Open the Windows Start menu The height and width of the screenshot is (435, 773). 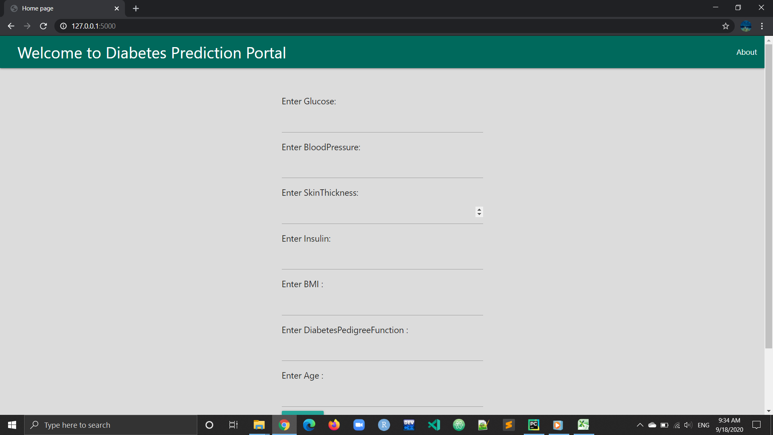pyautogui.click(x=12, y=425)
